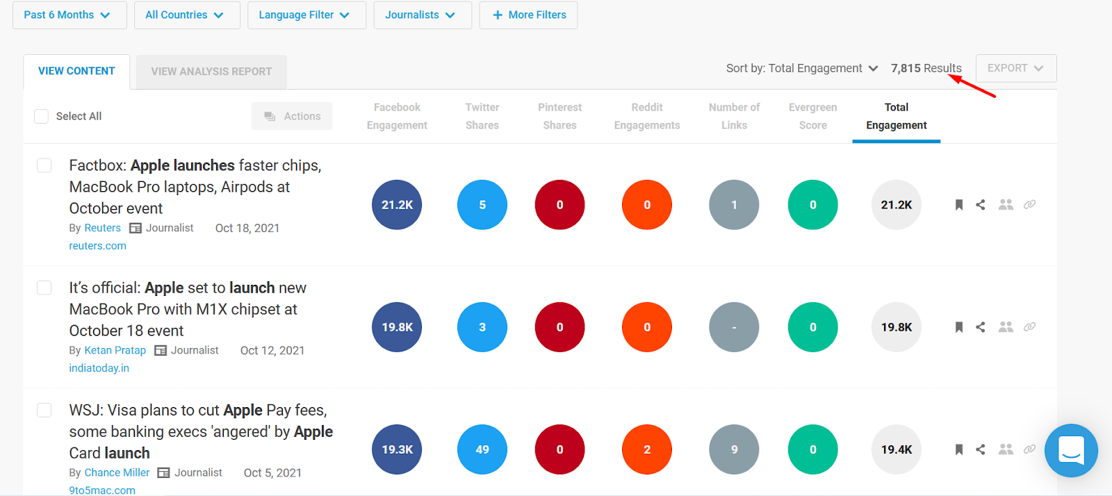View backlinks icon for Ketan Pratap article
1112x496 pixels.
click(1030, 327)
